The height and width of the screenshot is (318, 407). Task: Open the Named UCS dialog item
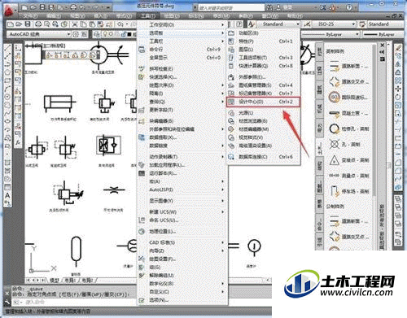coord(182,220)
